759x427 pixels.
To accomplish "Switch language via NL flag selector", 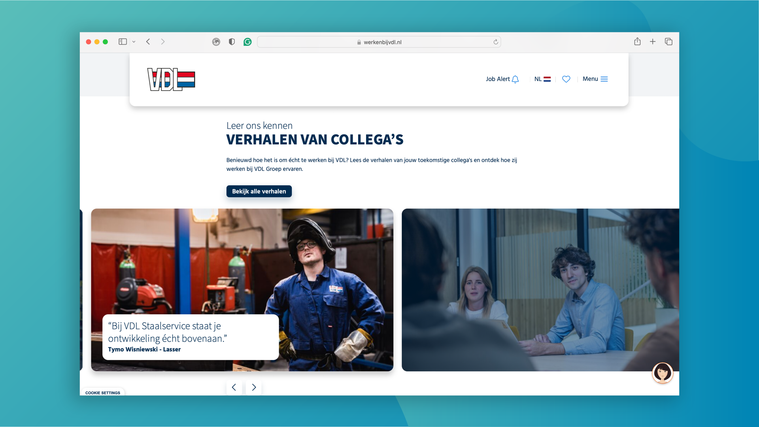I will click(x=542, y=79).
